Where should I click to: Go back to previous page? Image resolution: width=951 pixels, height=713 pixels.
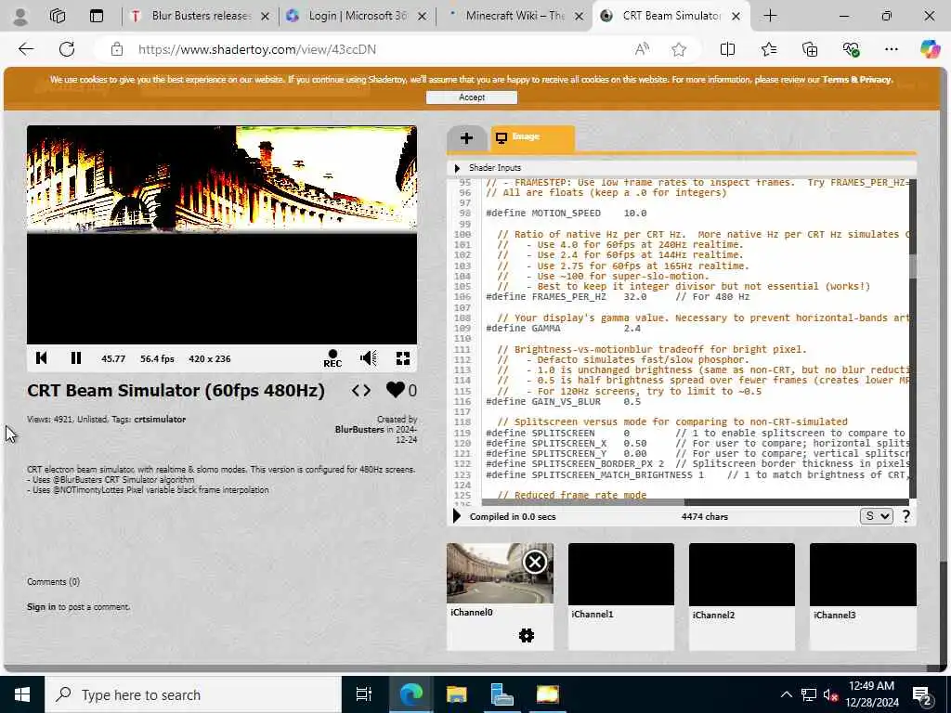(26, 49)
